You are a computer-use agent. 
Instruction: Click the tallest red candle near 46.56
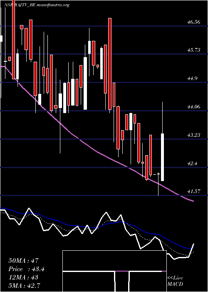coord(110,64)
